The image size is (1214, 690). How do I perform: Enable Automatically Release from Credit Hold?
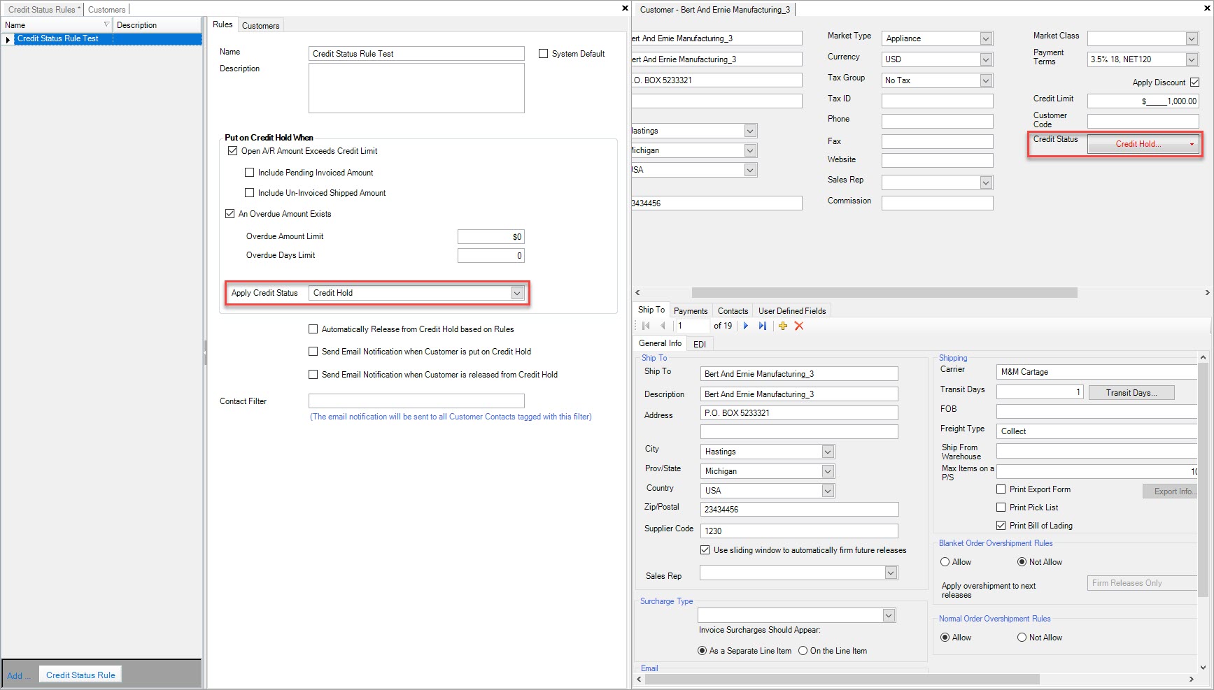pyautogui.click(x=313, y=329)
